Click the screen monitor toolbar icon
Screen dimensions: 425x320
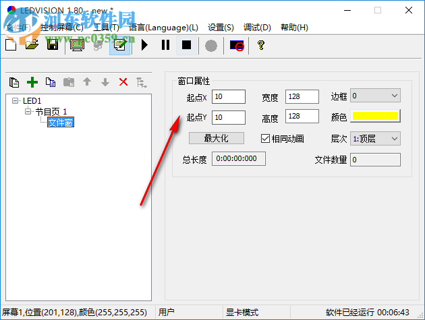78,45
